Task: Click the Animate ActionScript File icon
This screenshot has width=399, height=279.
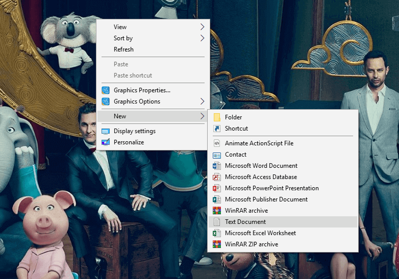Action: coord(217,143)
